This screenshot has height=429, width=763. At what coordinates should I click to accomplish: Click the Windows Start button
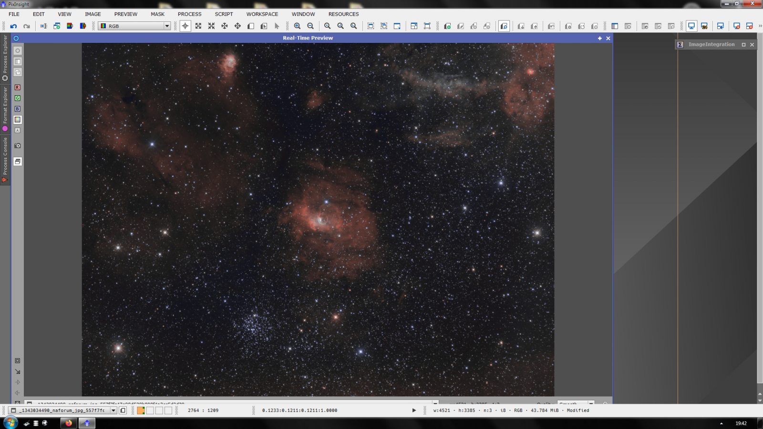coord(10,423)
